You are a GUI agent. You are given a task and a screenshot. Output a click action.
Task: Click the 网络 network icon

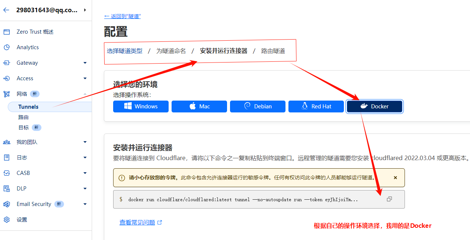(x=7, y=94)
